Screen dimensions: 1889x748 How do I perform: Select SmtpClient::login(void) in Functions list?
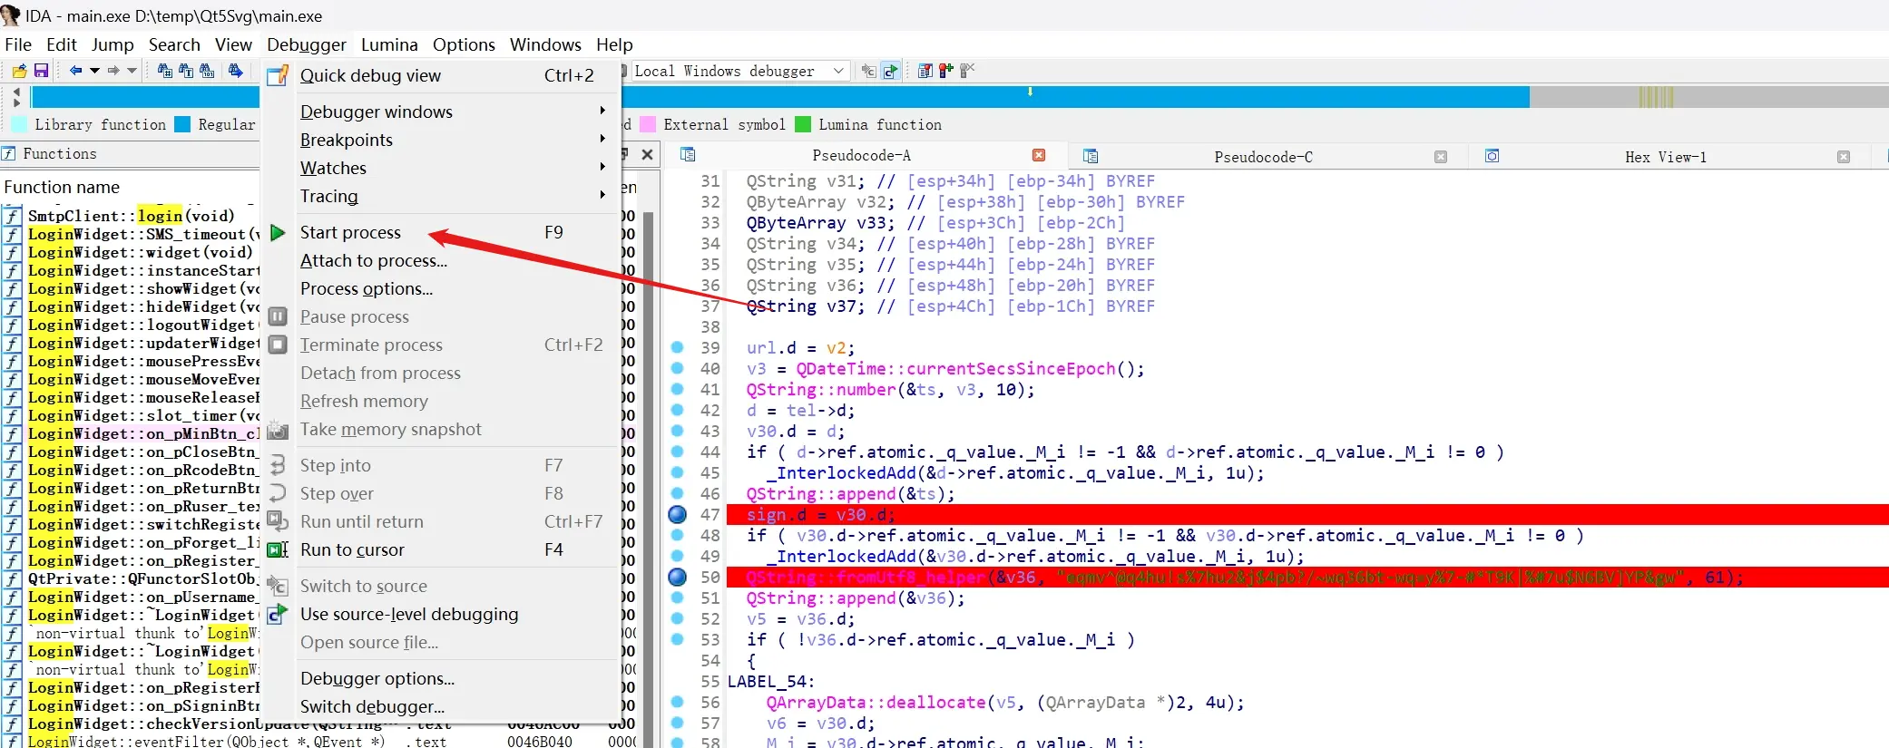tap(132, 216)
